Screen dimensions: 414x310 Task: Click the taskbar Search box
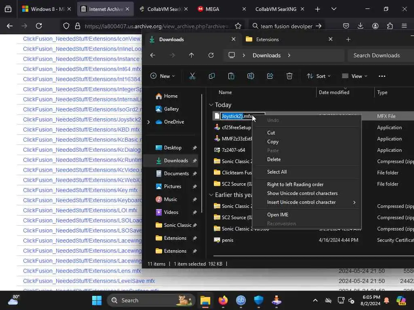click(151, 300)
